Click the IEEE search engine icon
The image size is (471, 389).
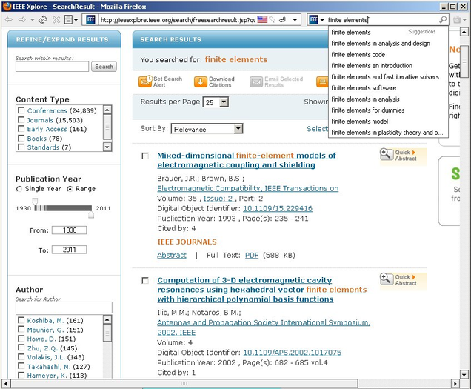(313, 20)
